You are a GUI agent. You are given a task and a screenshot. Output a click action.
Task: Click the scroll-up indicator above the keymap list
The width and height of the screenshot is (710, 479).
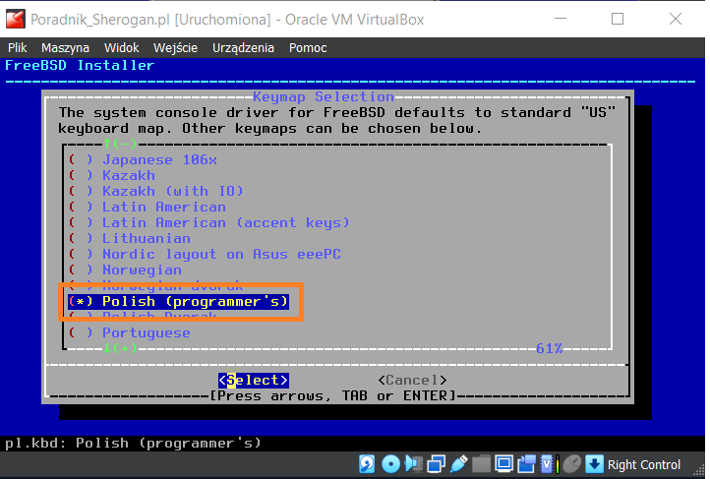121,145
